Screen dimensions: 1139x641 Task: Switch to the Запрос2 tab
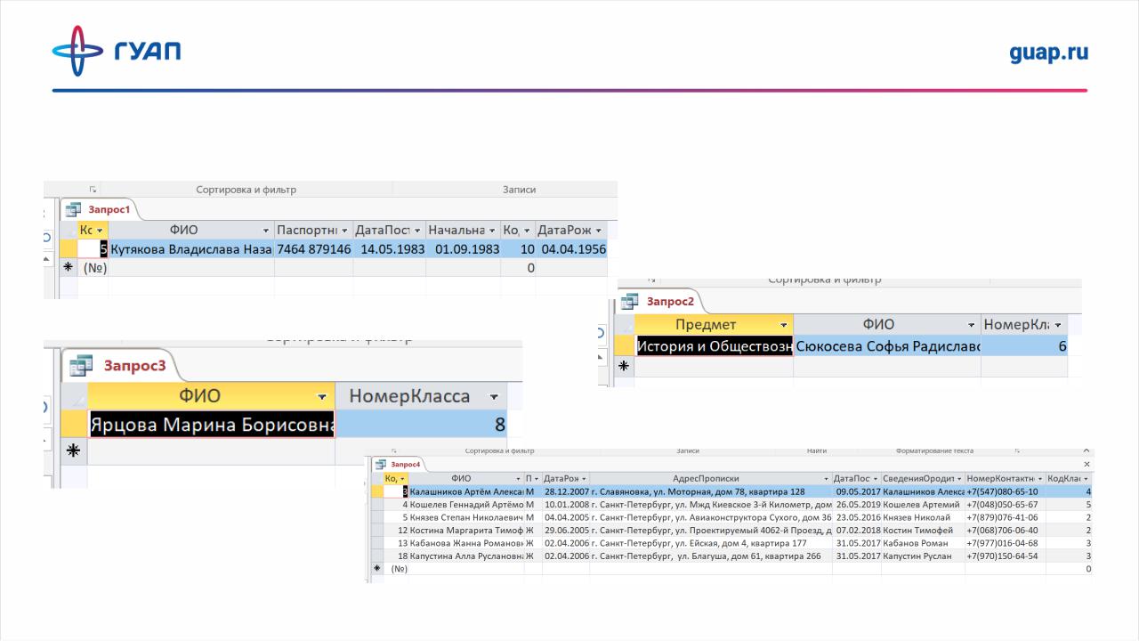tap(659, 301)
